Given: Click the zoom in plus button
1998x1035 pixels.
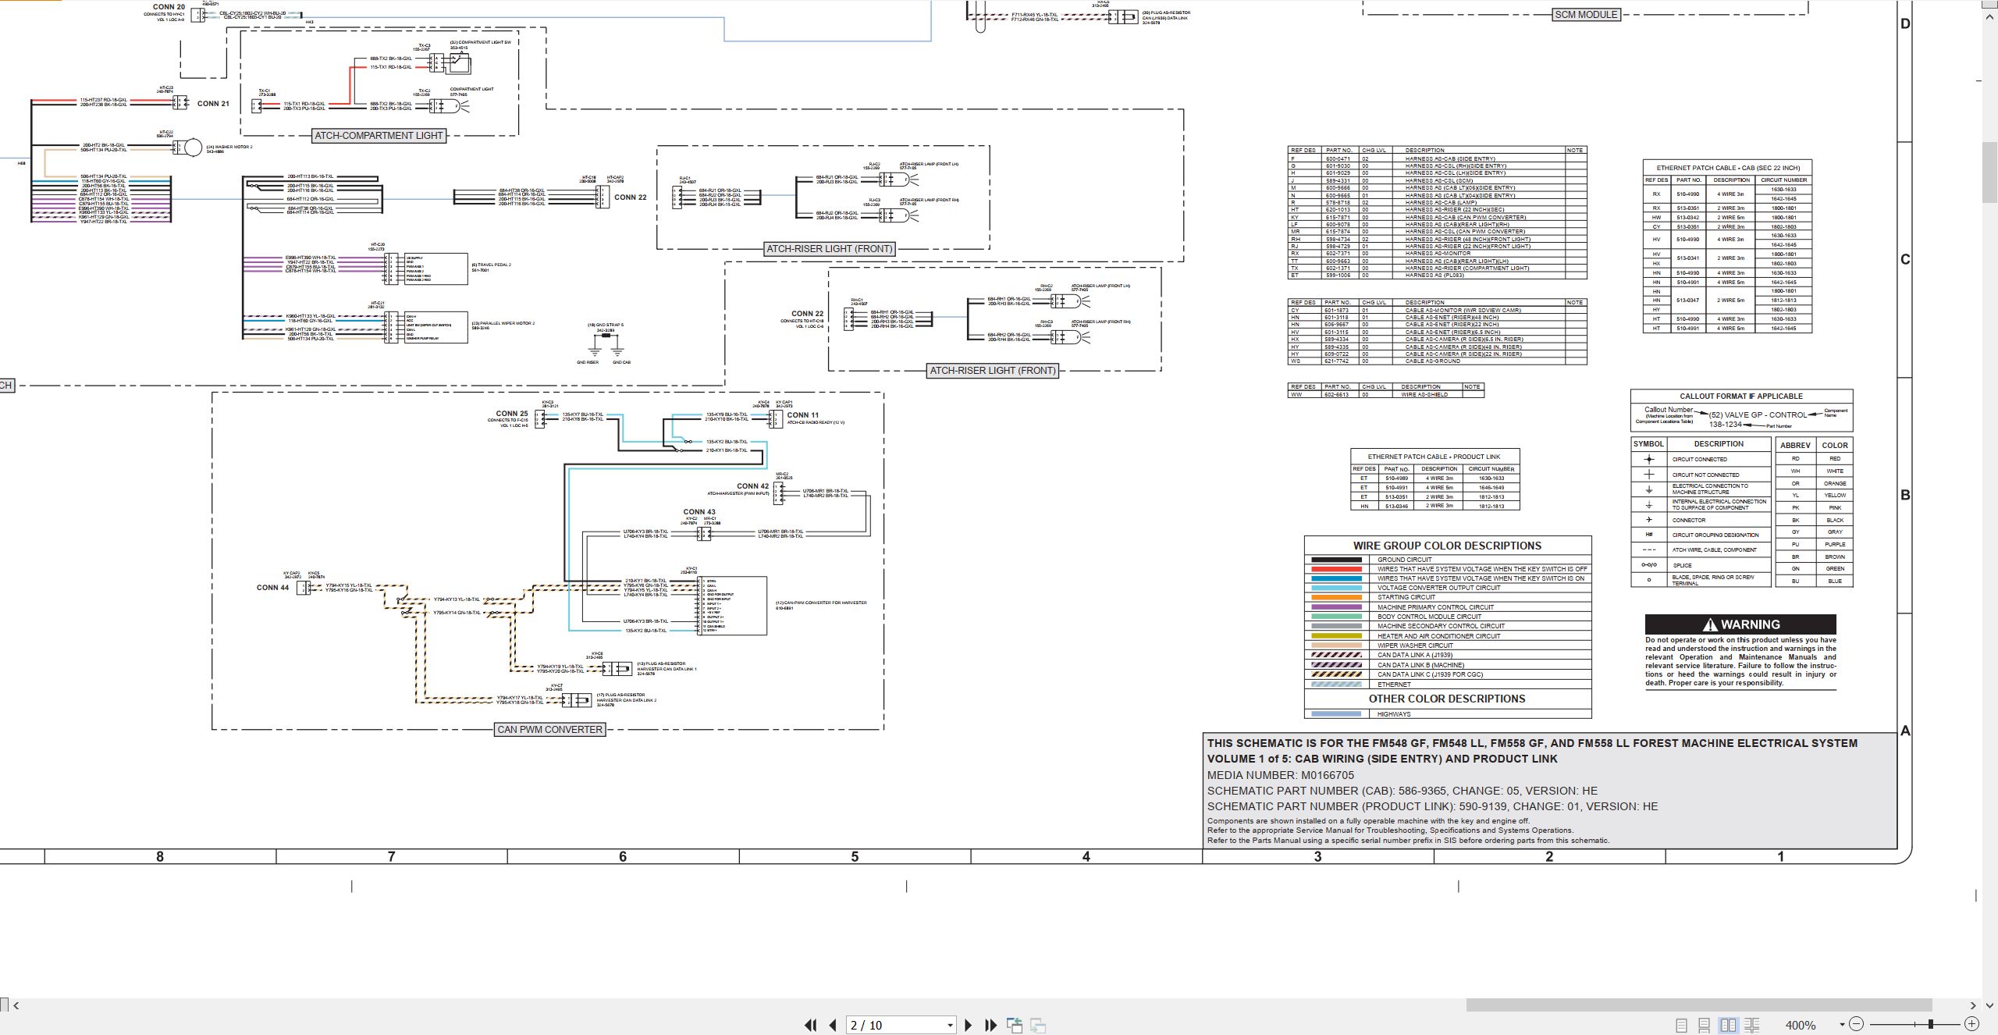Looking at the screenshot, I should coord(1971,1024).
